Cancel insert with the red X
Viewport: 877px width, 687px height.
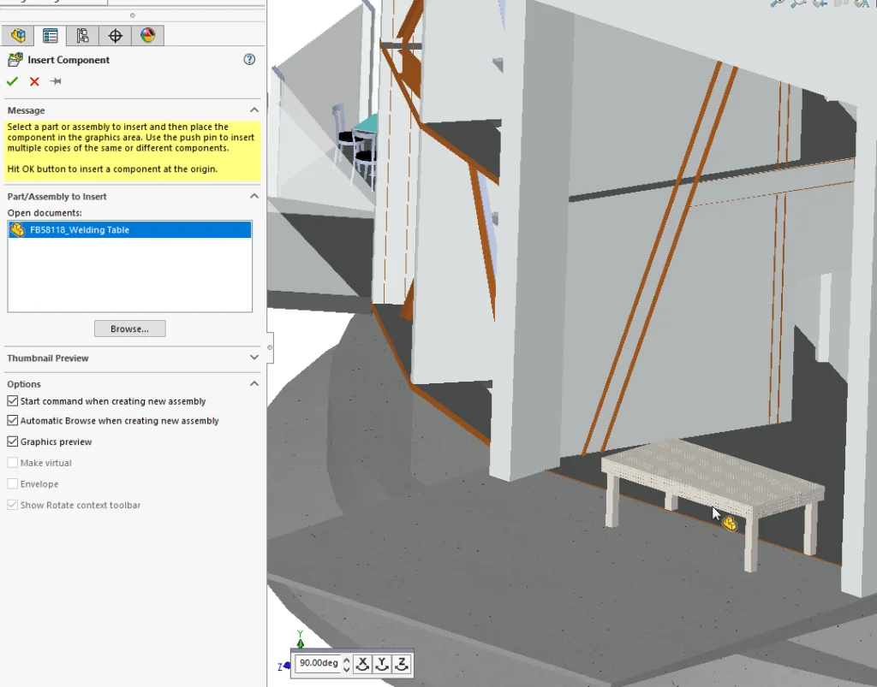34,81
